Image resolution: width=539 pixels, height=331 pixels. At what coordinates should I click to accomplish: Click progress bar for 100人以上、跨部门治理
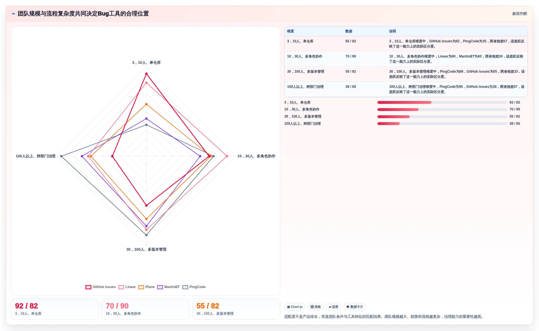(x=442, y=124)
